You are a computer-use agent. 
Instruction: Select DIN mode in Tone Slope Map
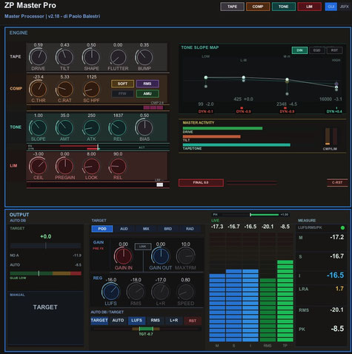(x=299, y=50)
